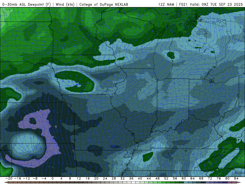Click the 76 colorbar tick label
Viewport: 245px width, 184px height.
click(x=219, y=178)
